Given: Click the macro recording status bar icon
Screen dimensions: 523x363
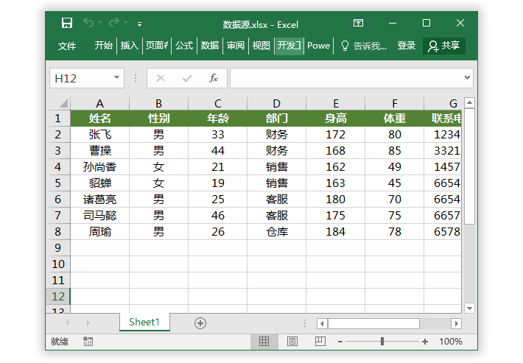Looking at the screenshot, I should tap(88, 342).
